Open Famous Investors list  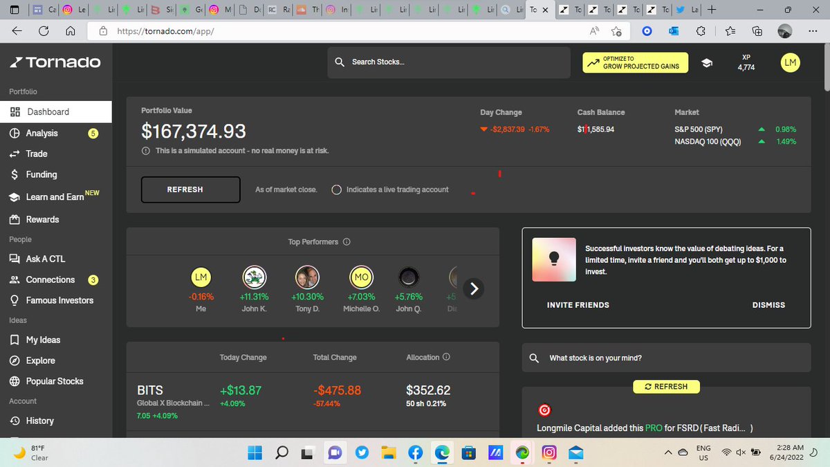[x=59, y=300]
